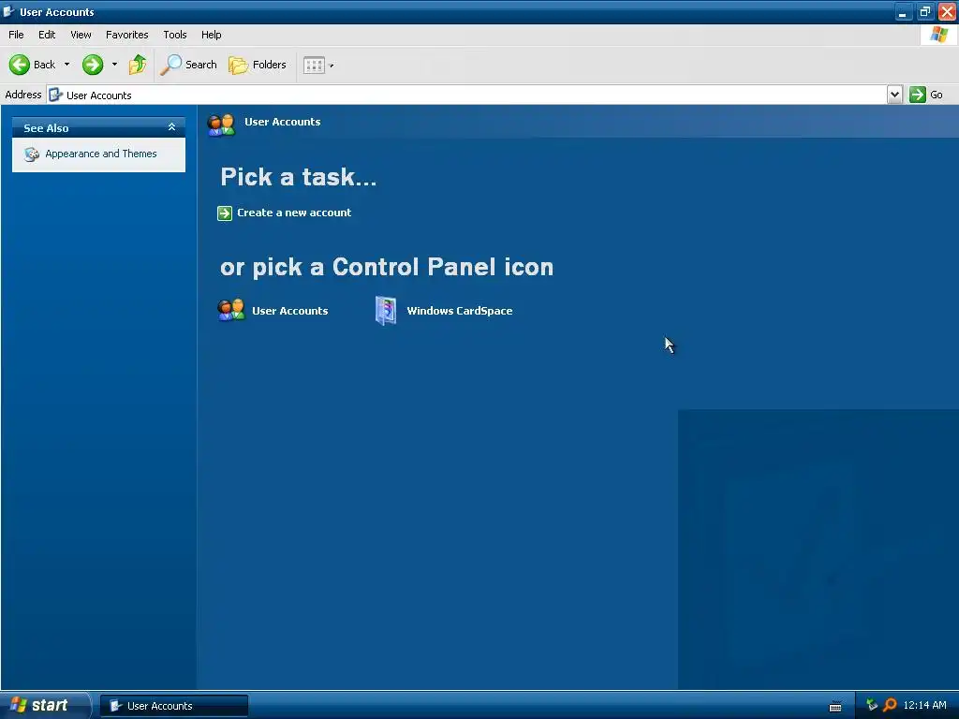The image size is (959, 719).
Task: Go up one folder level icon
Action: coord(138,65)
